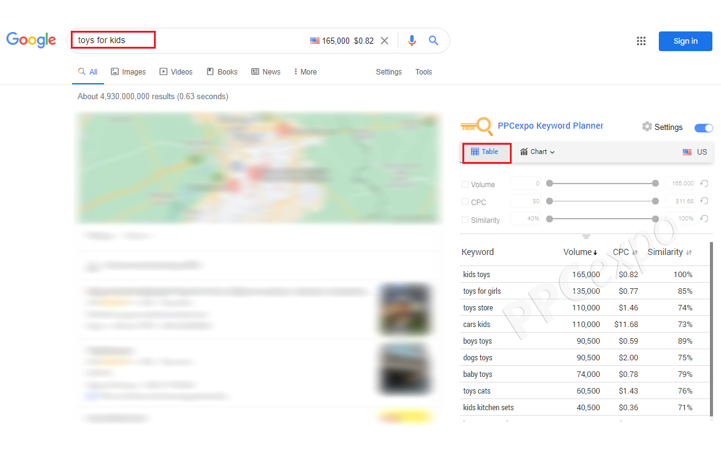Click the keyword table scrollbar

[711, 329]
